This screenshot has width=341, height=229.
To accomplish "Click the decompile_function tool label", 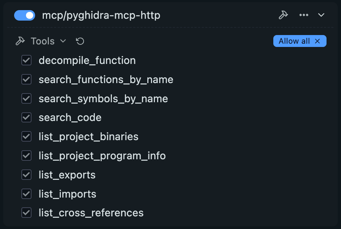I will pyautogui.click(x=87, y=60).
